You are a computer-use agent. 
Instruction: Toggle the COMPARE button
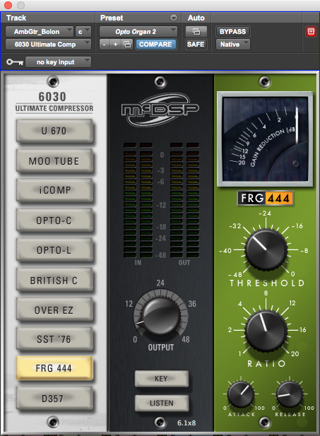point(155,45)
